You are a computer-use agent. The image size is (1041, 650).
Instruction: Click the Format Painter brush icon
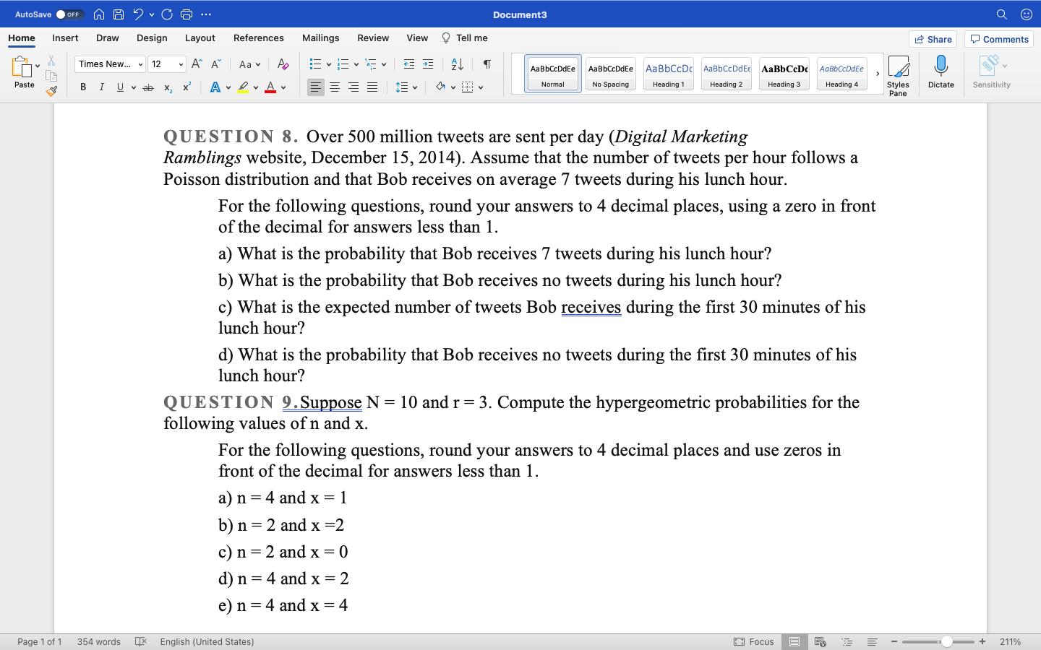51,91
